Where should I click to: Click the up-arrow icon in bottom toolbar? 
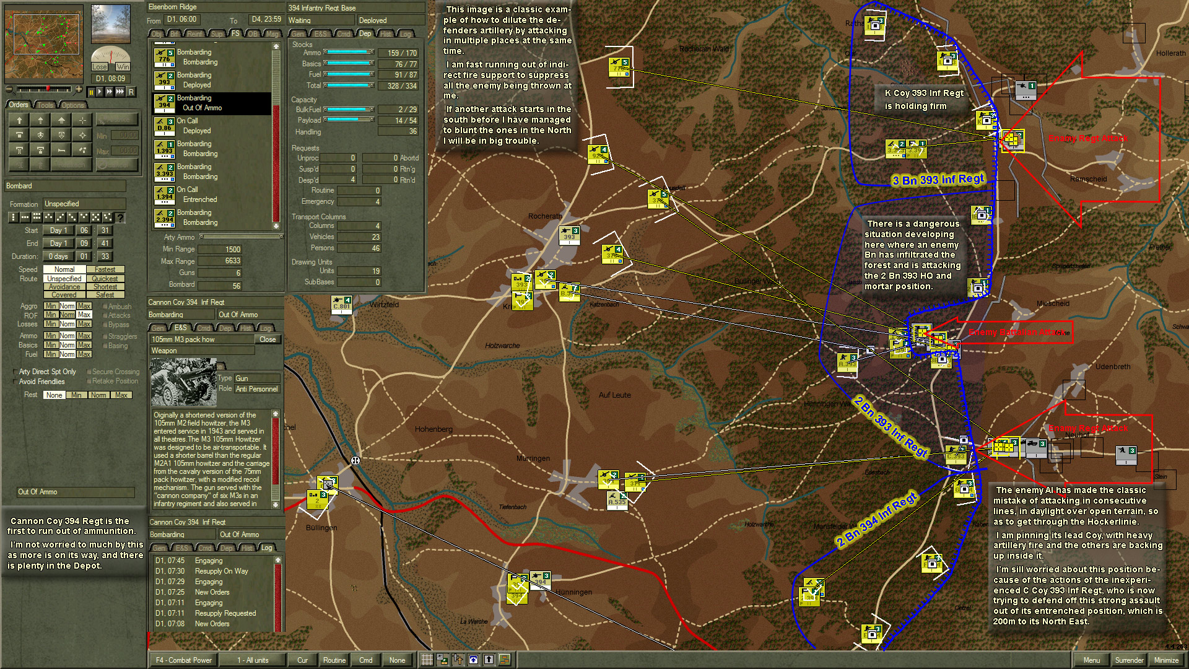point(489,660)
